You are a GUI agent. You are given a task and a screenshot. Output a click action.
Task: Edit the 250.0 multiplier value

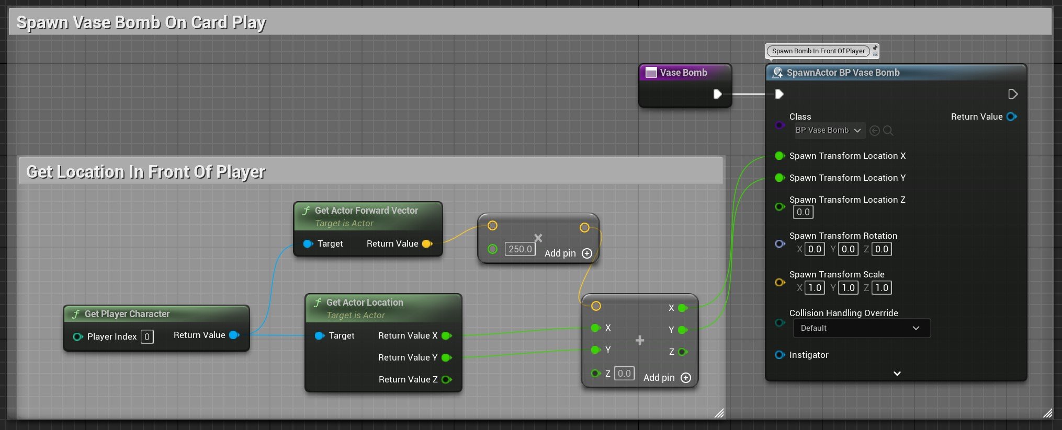(x=520, y=249)
